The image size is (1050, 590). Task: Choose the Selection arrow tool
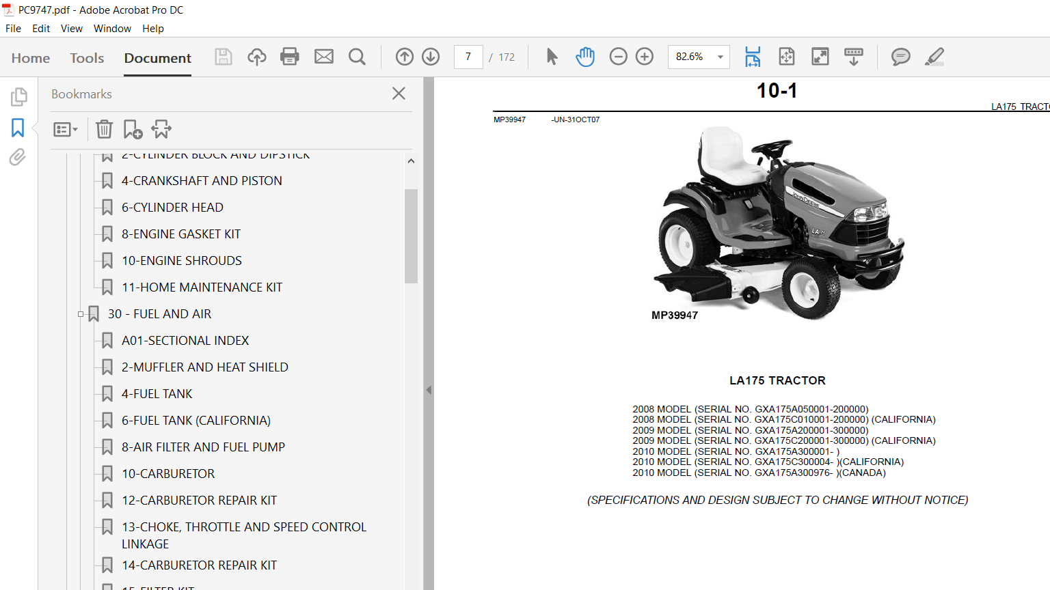click(x=552, y=57)
